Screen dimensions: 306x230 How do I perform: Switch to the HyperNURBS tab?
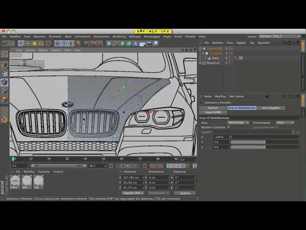click(x=213, y=112)
